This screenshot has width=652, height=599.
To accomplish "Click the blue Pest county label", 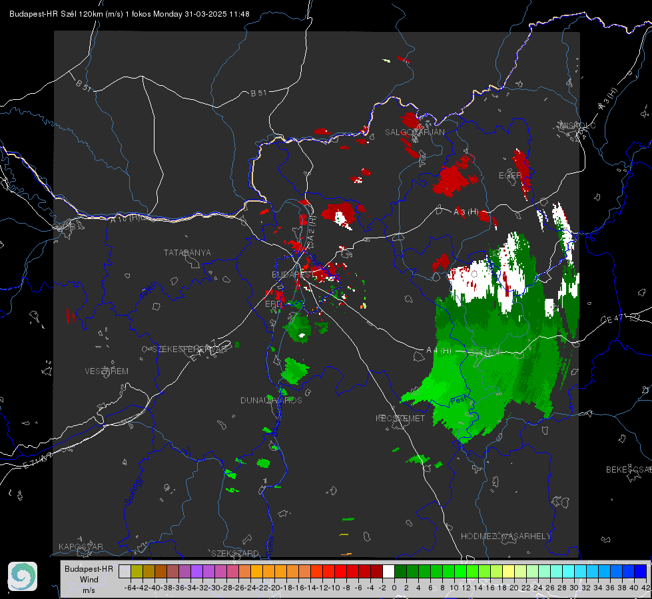I will coord(458,401).
